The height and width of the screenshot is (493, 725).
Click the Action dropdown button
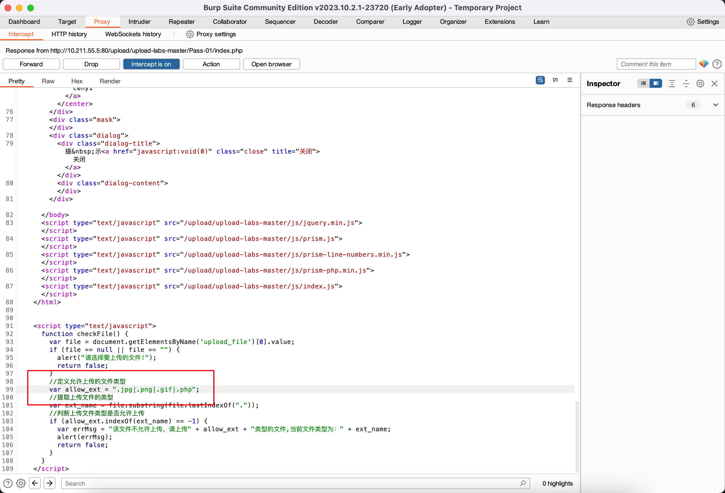coord(211,64)
